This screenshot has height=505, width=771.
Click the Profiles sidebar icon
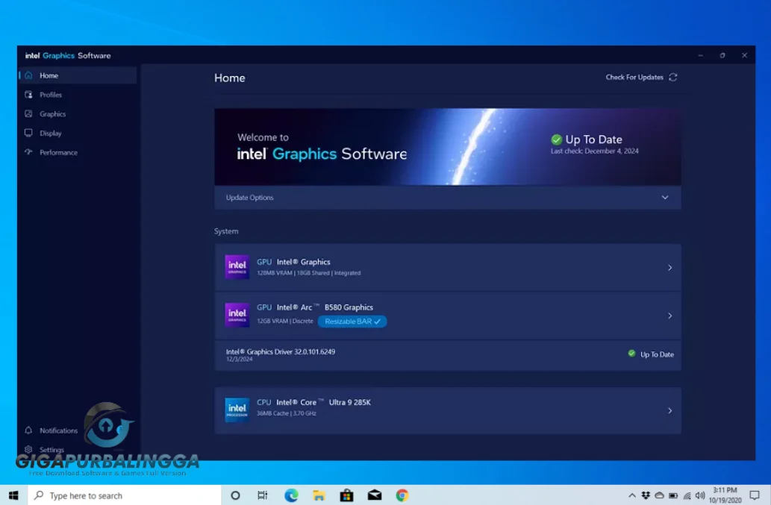[x=28, y=94]
